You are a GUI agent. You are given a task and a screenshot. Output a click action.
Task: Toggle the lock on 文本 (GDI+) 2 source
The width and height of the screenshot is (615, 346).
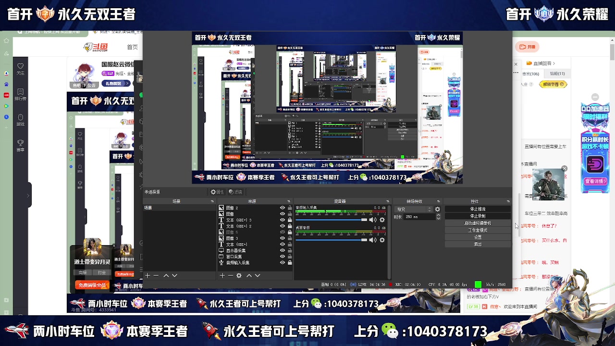[290, 226]
